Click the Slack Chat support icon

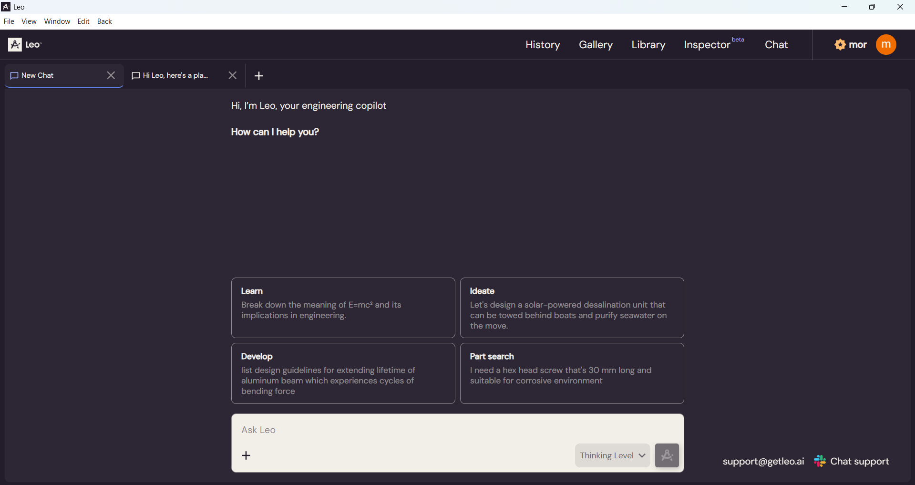click(820, 461)
